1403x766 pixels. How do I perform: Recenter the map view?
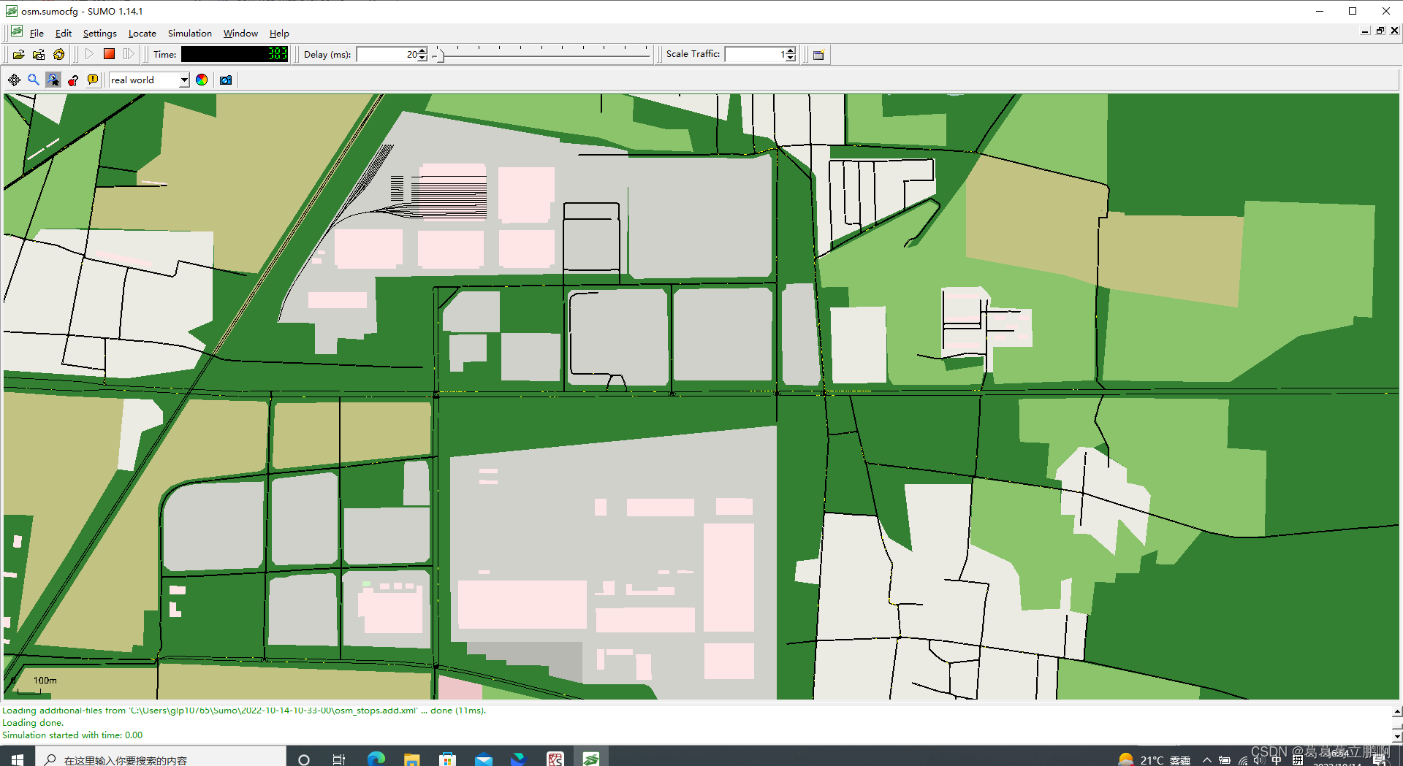[x=14, y=80]
